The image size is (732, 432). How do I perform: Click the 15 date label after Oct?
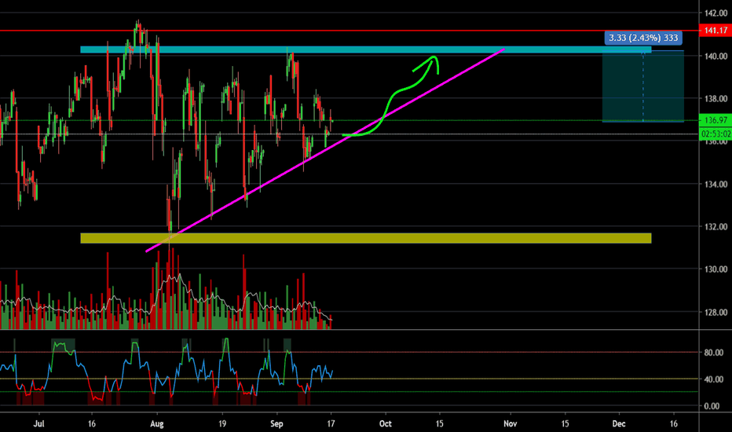(x=439, y=423)
